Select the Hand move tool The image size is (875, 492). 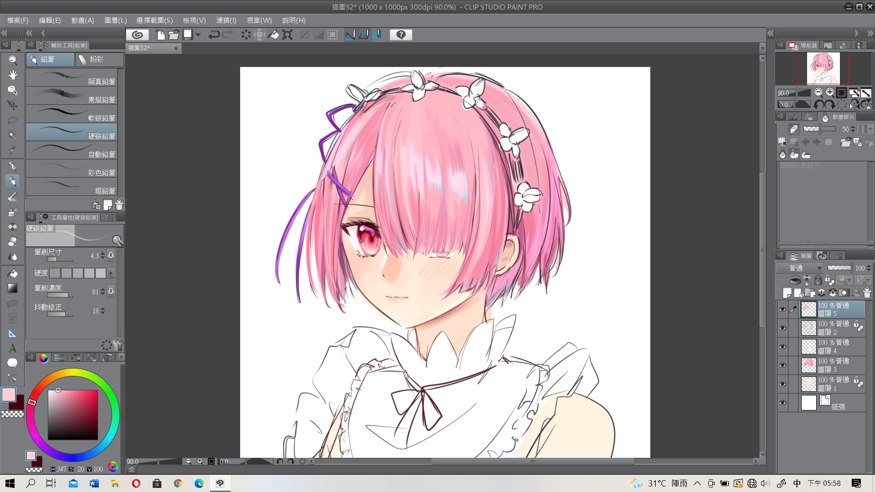coord(13,75)
